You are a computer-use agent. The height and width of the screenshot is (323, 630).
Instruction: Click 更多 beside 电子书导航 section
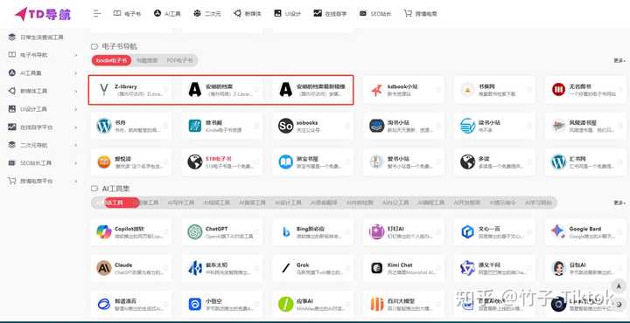click(619, 60)
